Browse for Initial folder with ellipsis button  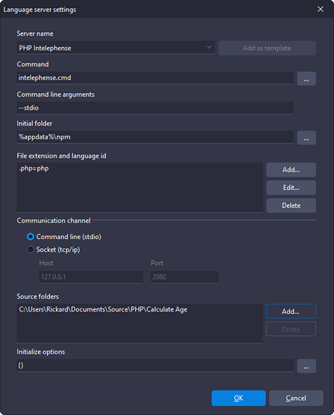click(306, 138)
